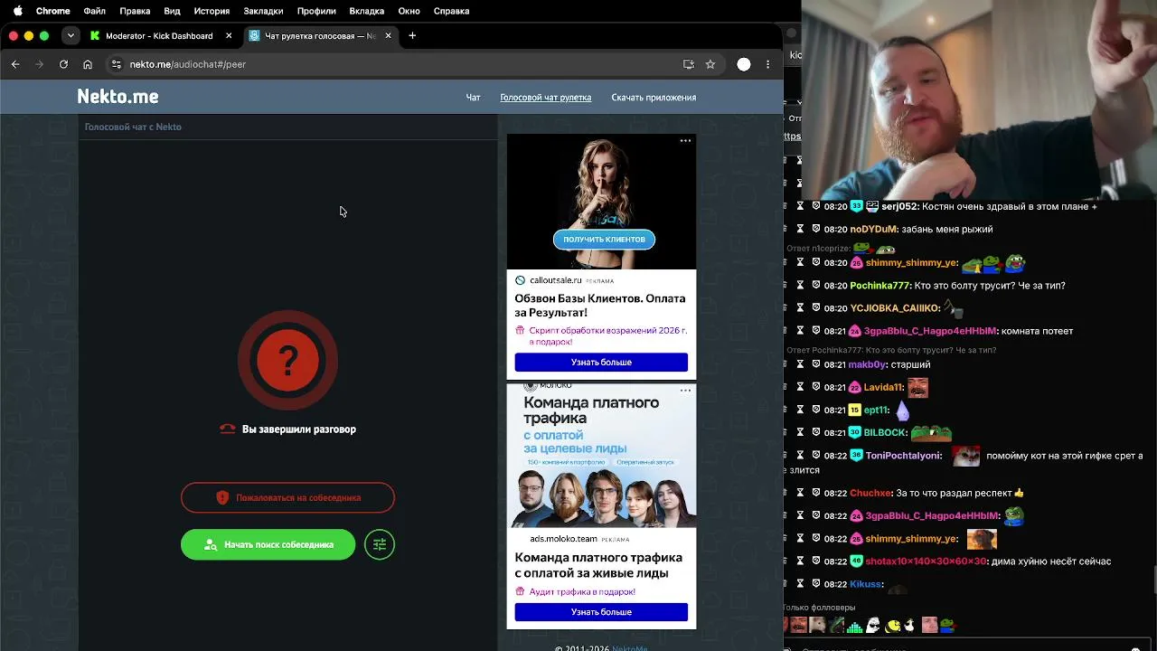Click the cast screen icon in address bar
Viewport: 1157px width, 651px height.
(689, 64)
